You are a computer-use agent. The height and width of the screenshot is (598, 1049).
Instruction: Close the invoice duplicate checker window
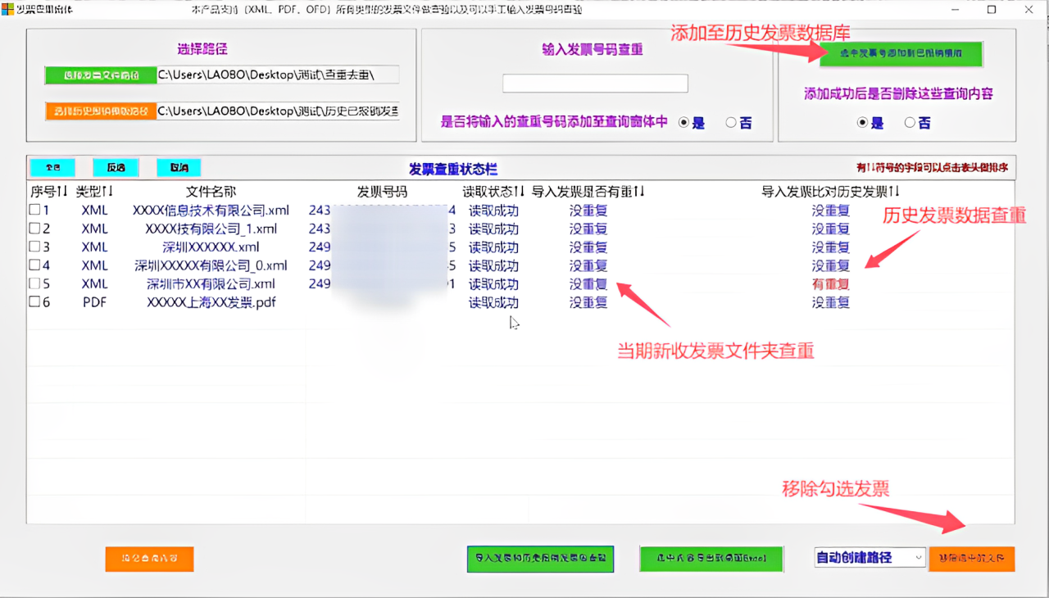pyautogui.click(x=1029, y=10)
